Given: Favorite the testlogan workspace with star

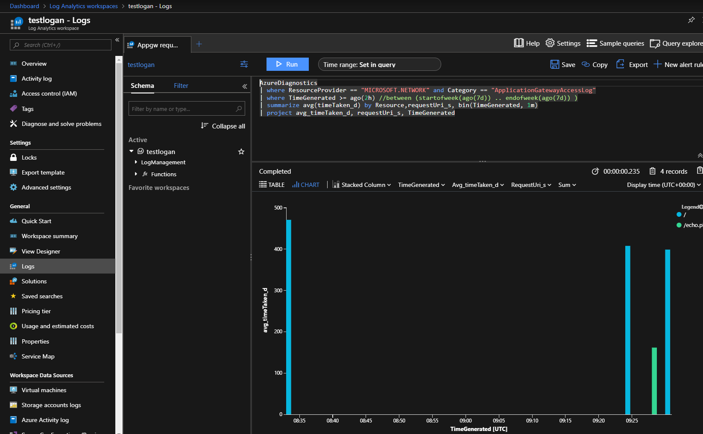Looking at the screenshot, I should pos(241,151).
